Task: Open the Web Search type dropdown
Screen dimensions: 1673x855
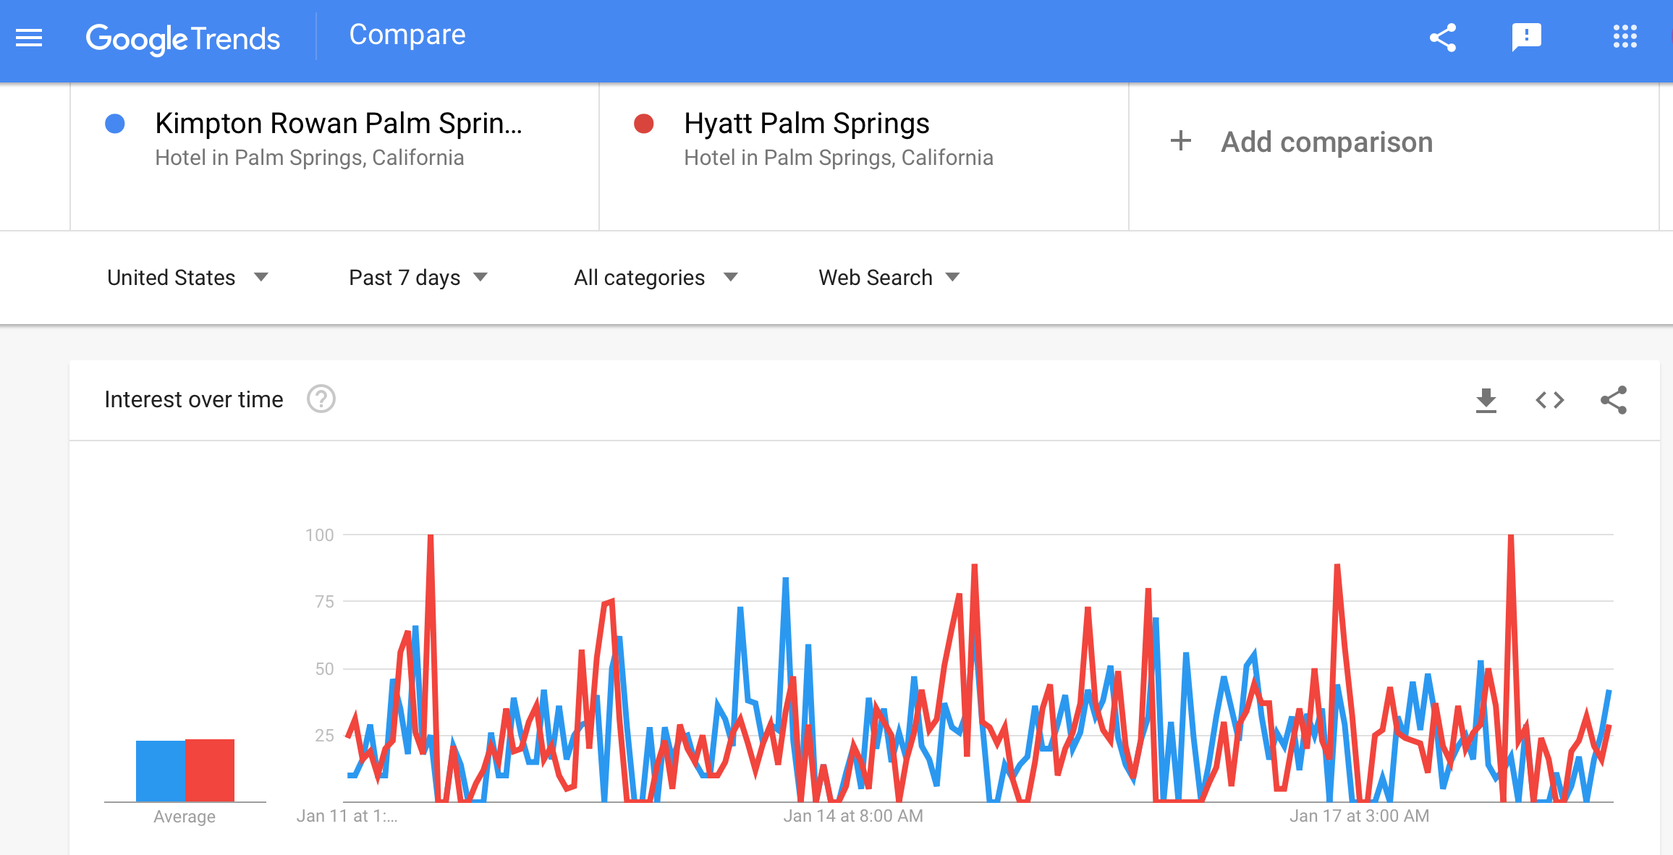Action: point(888,278)
